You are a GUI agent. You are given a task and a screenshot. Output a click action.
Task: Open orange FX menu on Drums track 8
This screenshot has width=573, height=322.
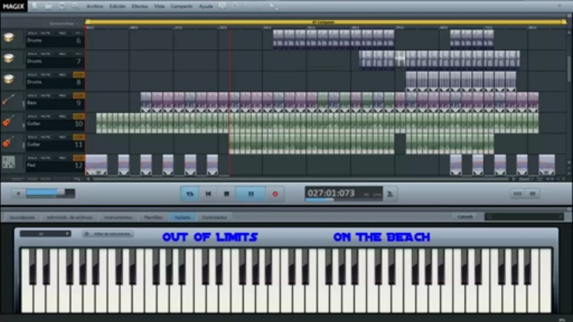pos(79,75)
